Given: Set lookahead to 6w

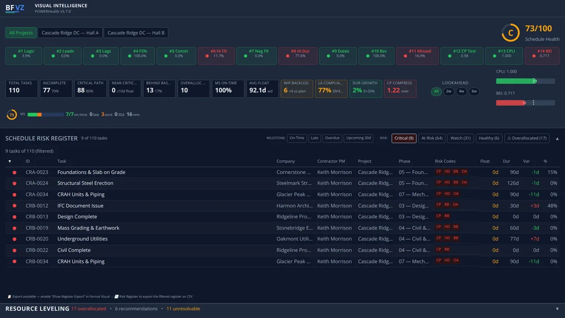Looking at the screenshot, I should (474, 92).
